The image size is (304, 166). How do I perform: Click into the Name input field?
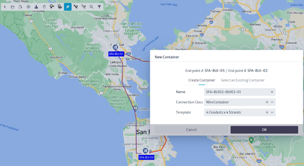pos(236,92)
